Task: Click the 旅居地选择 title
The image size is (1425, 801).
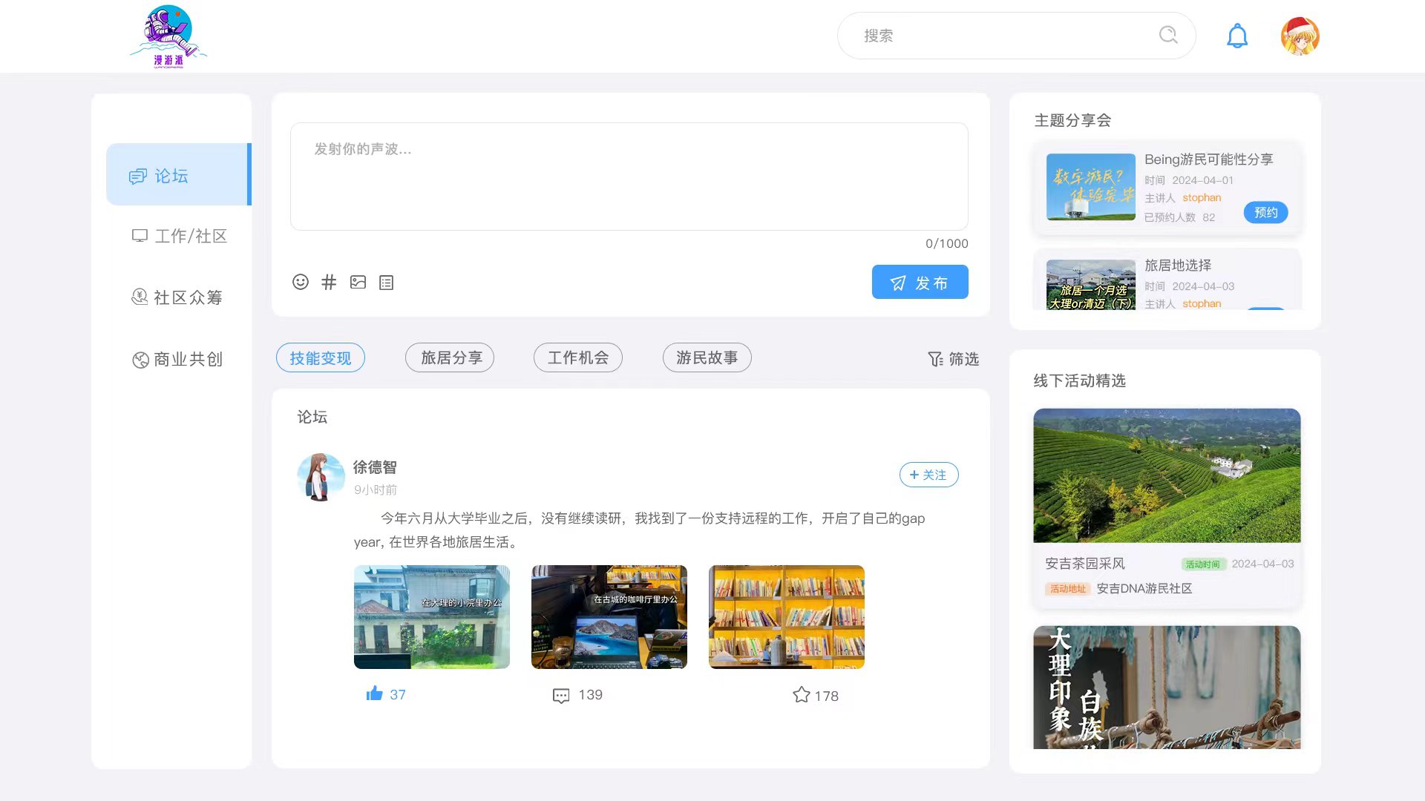Action: click(1178, 265)
